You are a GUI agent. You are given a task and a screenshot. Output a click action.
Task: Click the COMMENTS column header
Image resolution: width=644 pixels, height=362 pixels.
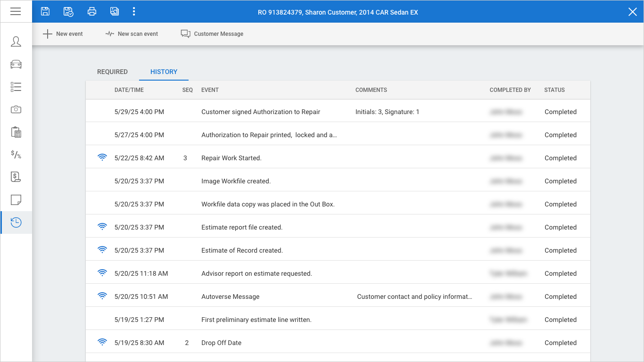(371, 90)
